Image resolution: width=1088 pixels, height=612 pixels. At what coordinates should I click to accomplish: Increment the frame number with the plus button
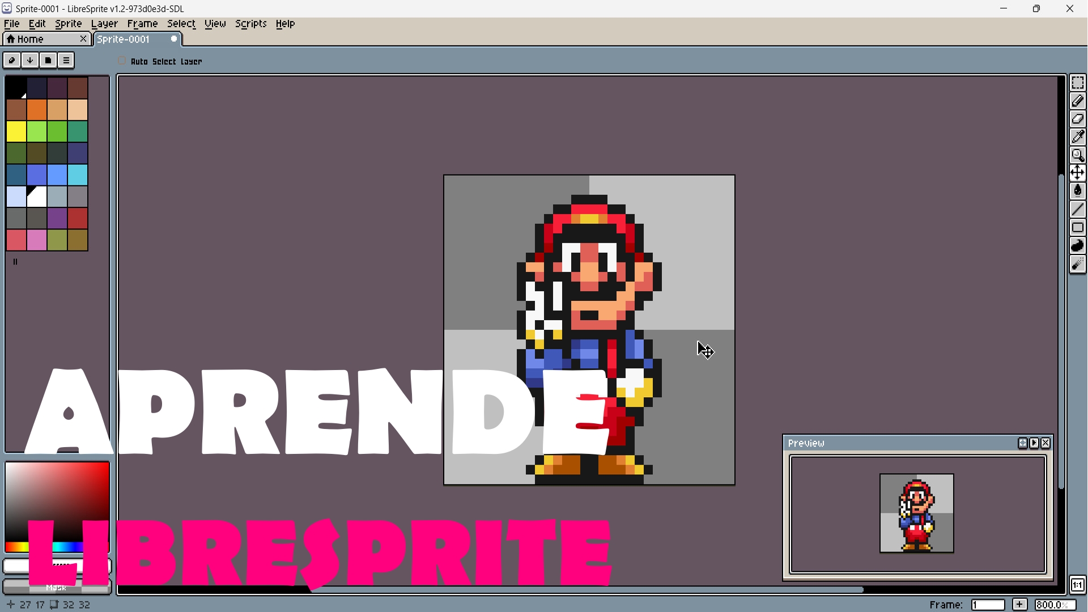1020,604
